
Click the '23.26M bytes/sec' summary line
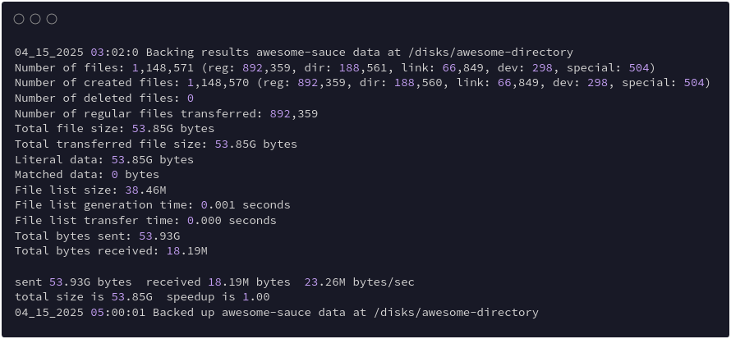point(214,282)
